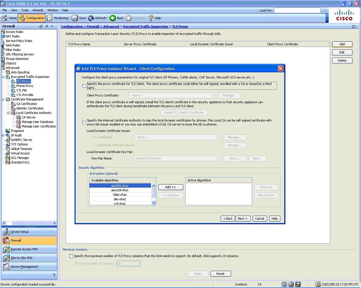Open Threat Detection tree icon

(3, 59)
